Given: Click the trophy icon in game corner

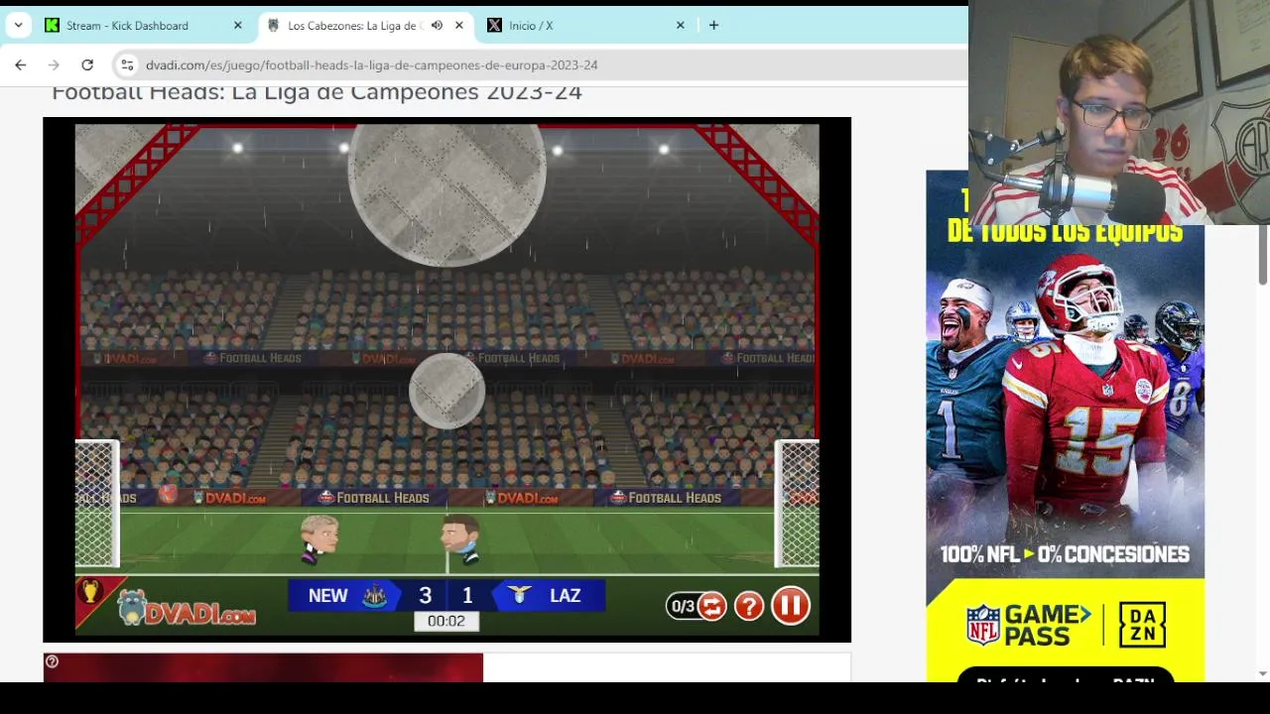Looking at the screenshot, I should pyautogui.click(x=90, y=592).
